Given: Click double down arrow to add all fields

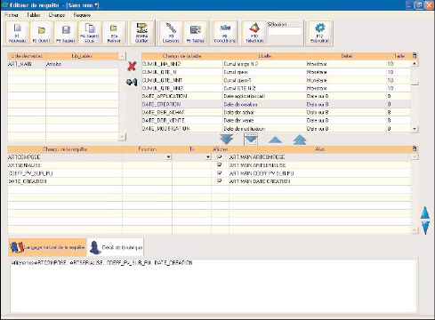Looking at the screenshot, I should (227, 140).
